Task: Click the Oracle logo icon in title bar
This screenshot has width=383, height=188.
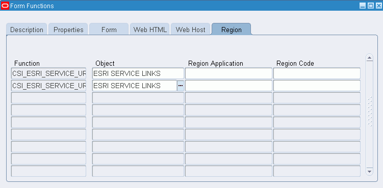Action: point(5,6)
